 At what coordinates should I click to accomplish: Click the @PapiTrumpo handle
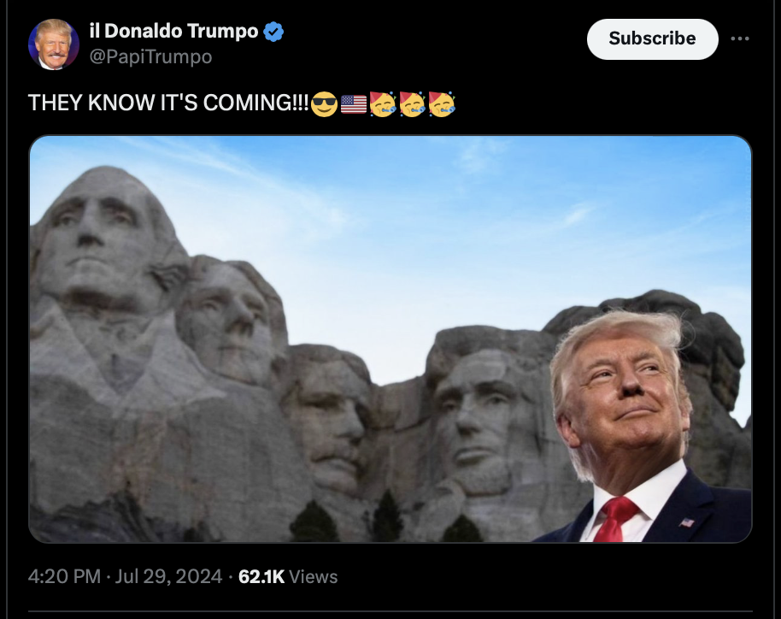150,56
